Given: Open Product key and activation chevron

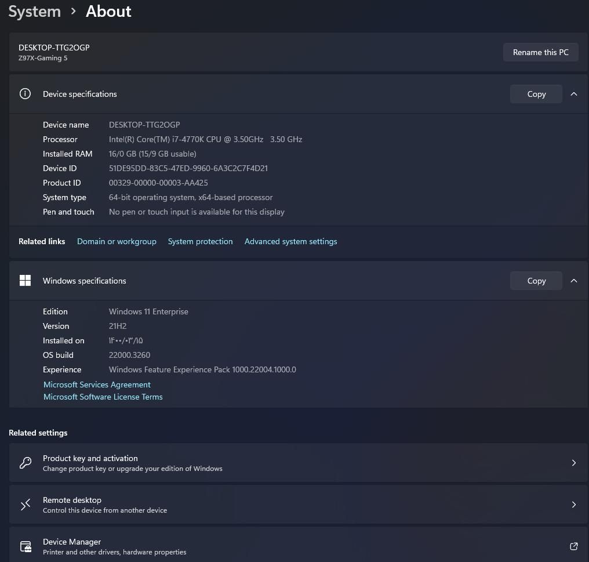Looking at the screenshot, I should pos(573,463).
